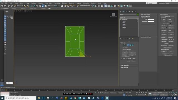Screen dimensions: 178x100
Task: Select Polygon sub-object icon in Selection rollout
Action: pos(130,45)
